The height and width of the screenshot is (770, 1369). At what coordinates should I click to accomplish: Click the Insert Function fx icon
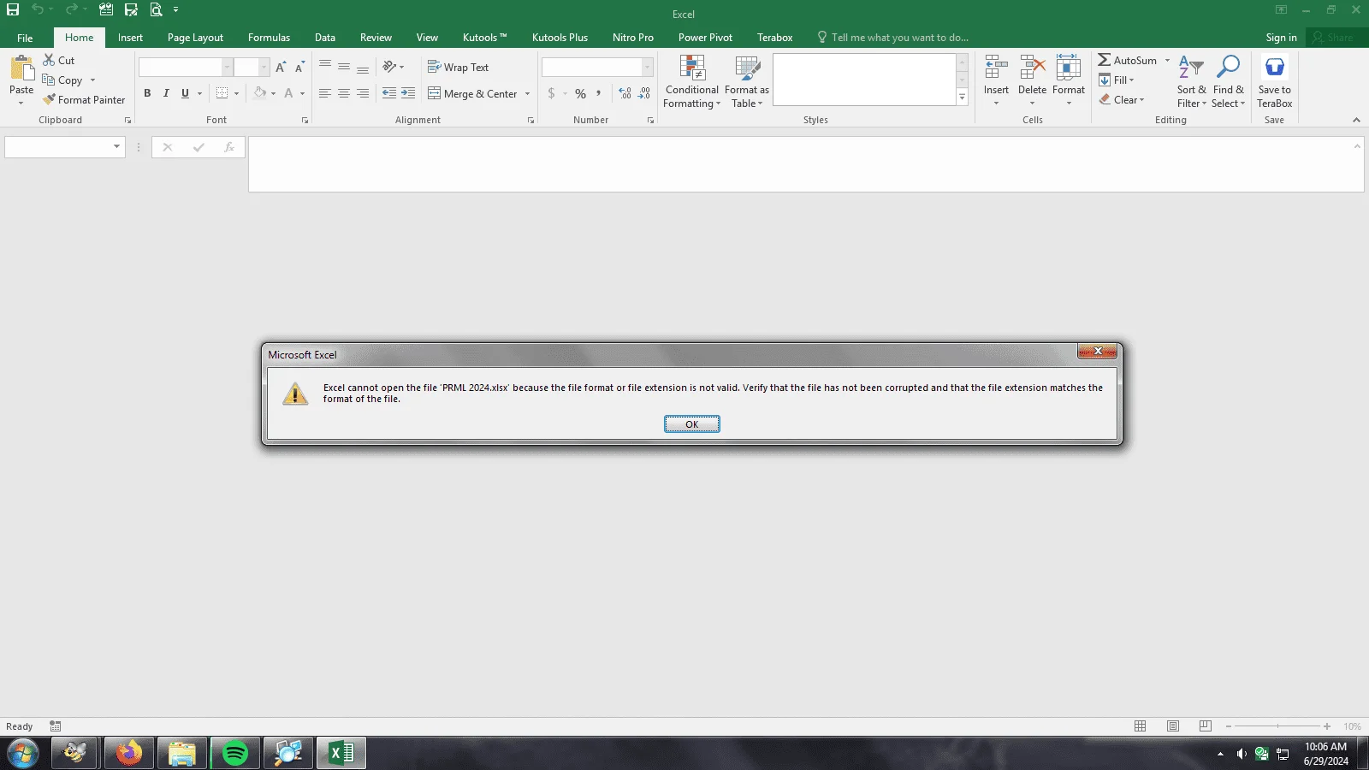(228, 147)
